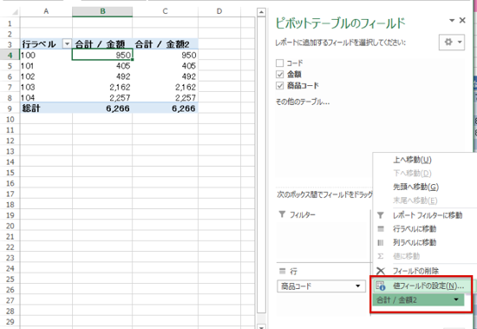Screen dimensions: 477x329
Task: Click cell B4 containing 950
Action: 102,56
